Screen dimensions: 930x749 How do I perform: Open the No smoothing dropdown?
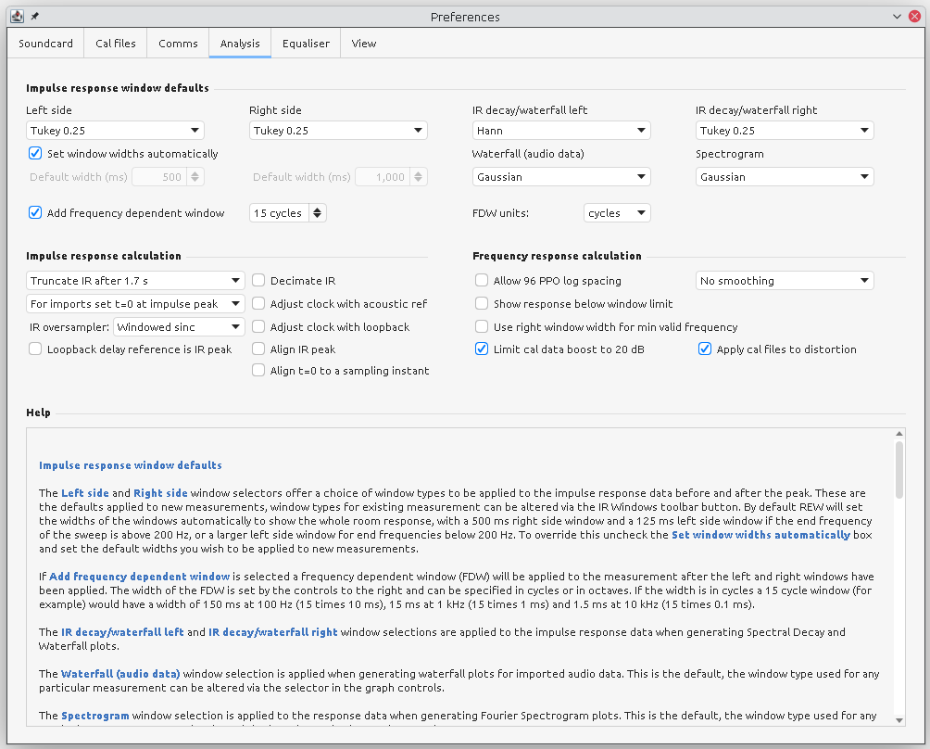[x=785, y=281]
